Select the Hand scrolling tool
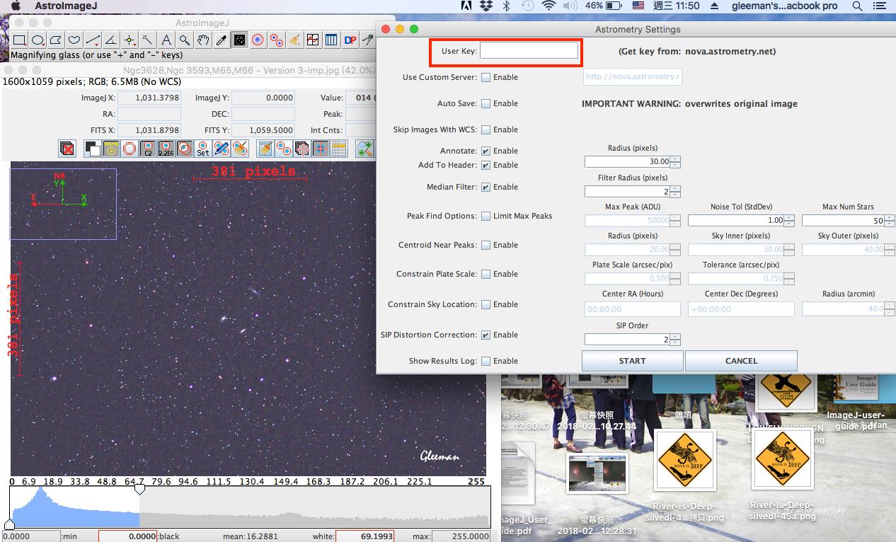Image resolution: width=896 pixels, height=542 pixels. [203, 40]
